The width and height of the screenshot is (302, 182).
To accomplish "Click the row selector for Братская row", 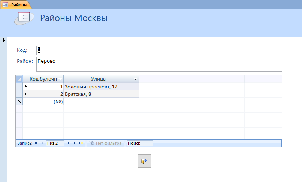I will click(19, 94).
